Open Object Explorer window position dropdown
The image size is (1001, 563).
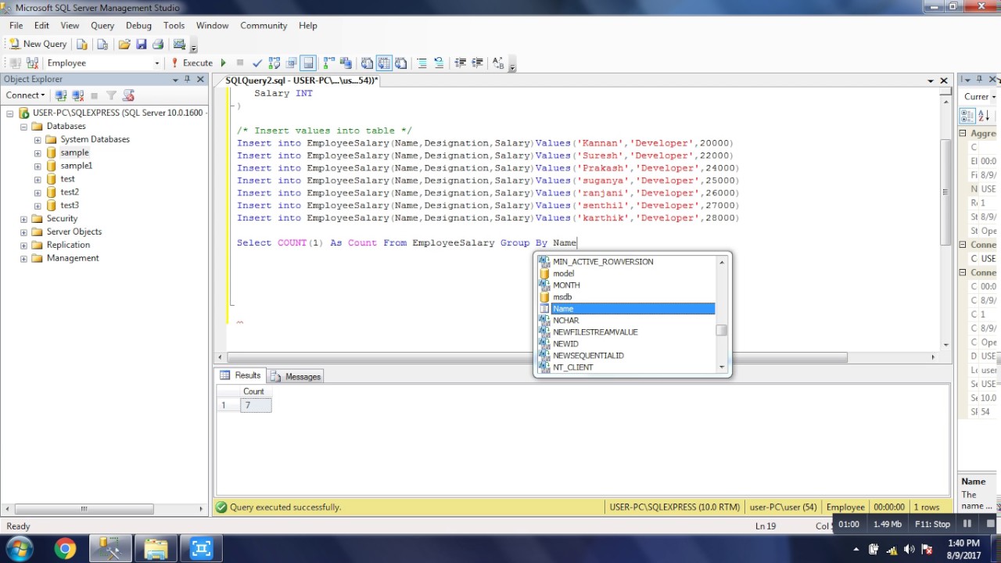pyautogui.click(x=175, y=79)
